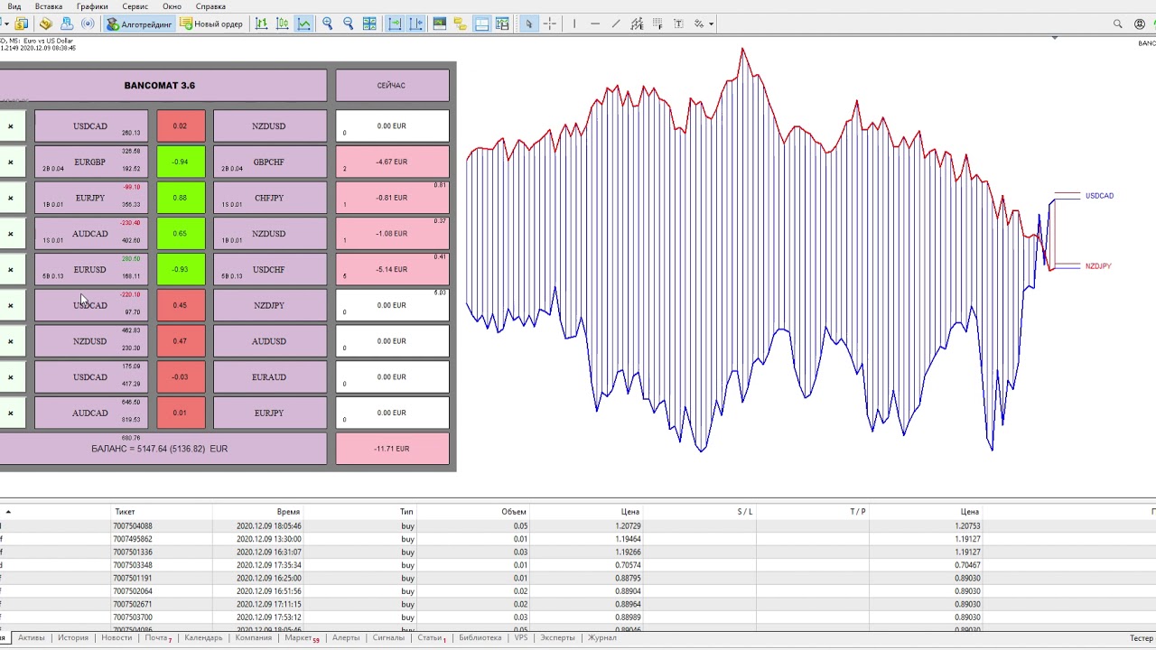Open the Графики menu
1156x650 pixels.
[92, 6]
